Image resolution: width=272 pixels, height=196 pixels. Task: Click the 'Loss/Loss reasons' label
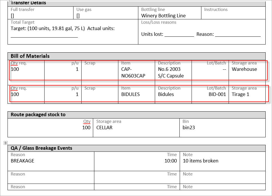(x=159, y=22)
